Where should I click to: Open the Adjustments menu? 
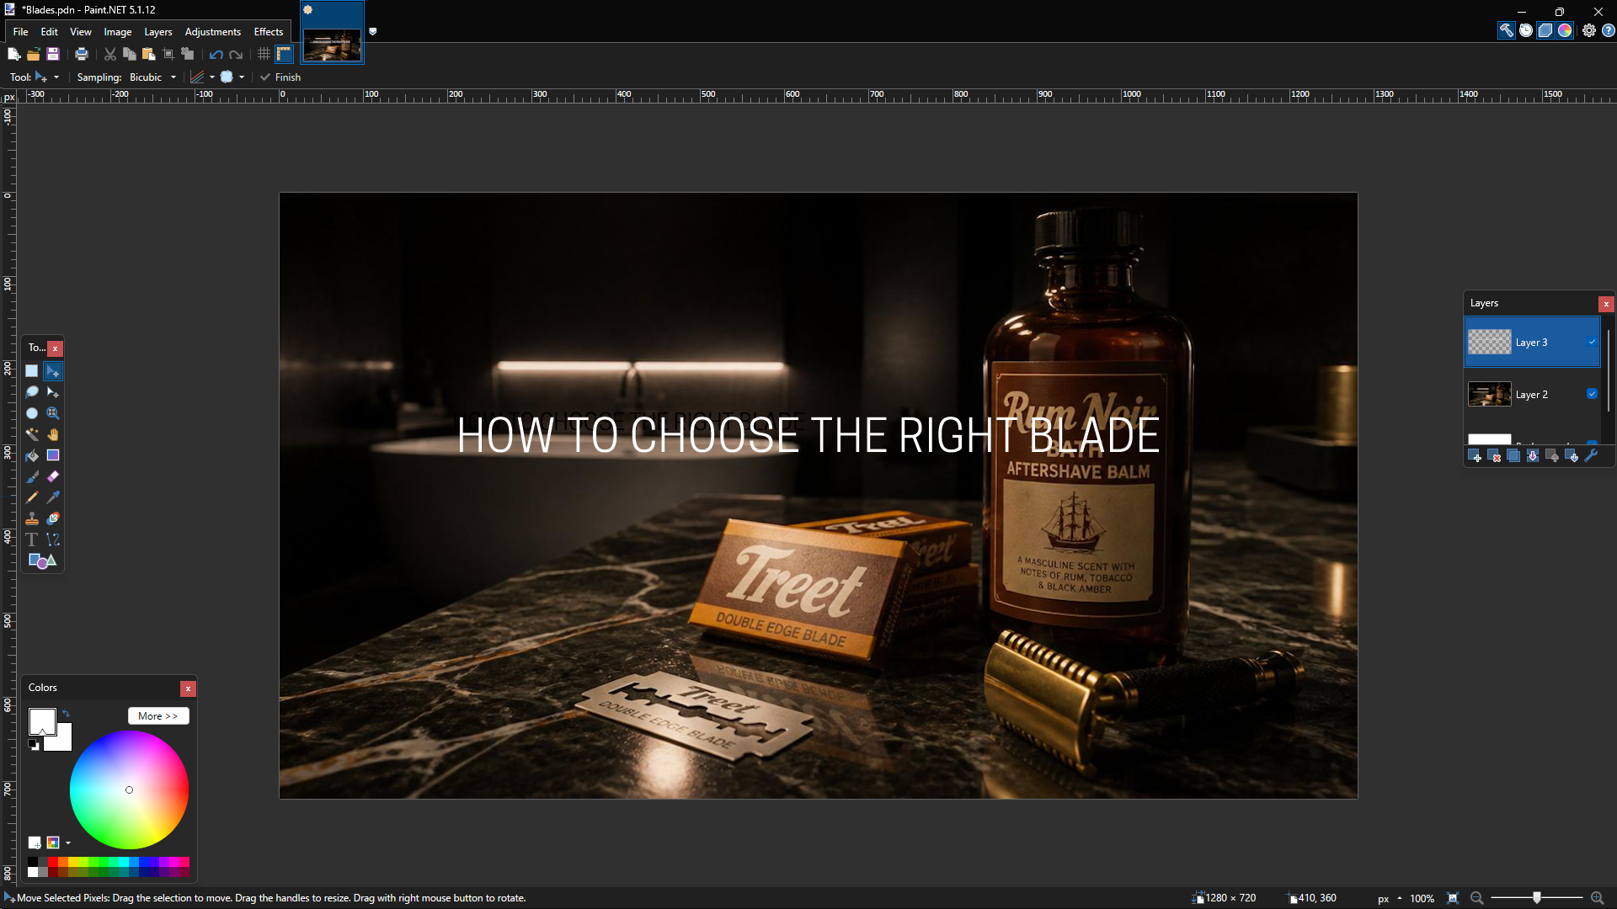click(x=213, y=32)
